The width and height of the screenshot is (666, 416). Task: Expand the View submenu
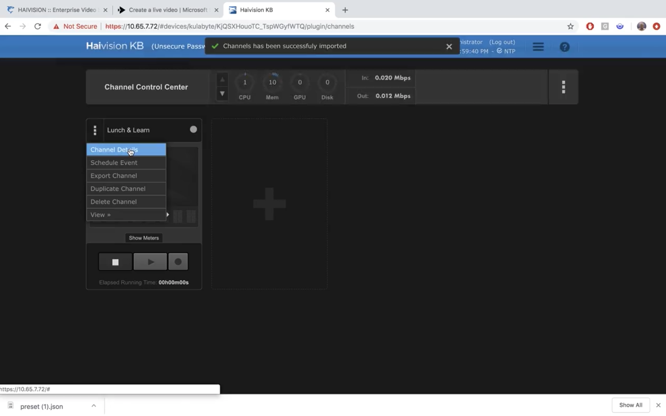pyautogui.click(x=126, y=215)
